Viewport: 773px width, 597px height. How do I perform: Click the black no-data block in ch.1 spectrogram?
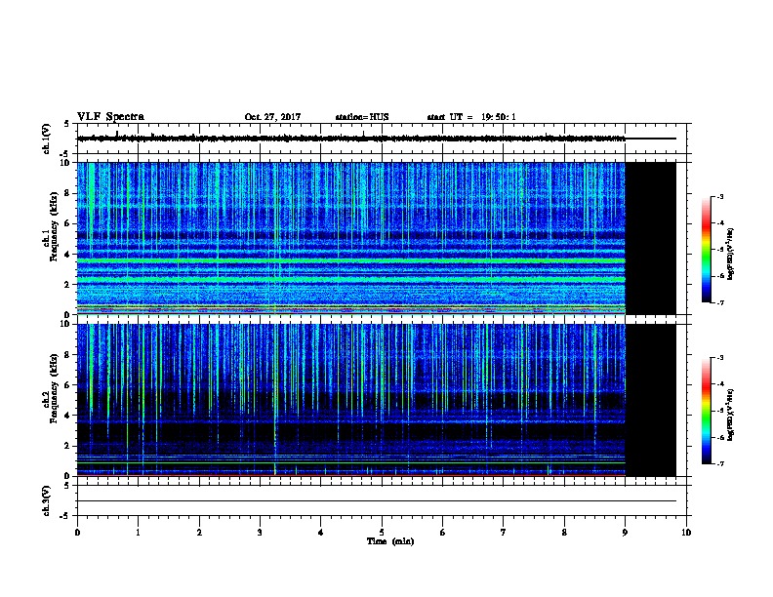pyautogui.click(x=650, y=238)
